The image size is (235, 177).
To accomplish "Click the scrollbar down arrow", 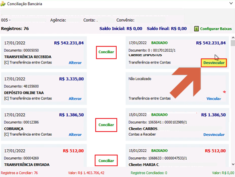I will (233, 165).
